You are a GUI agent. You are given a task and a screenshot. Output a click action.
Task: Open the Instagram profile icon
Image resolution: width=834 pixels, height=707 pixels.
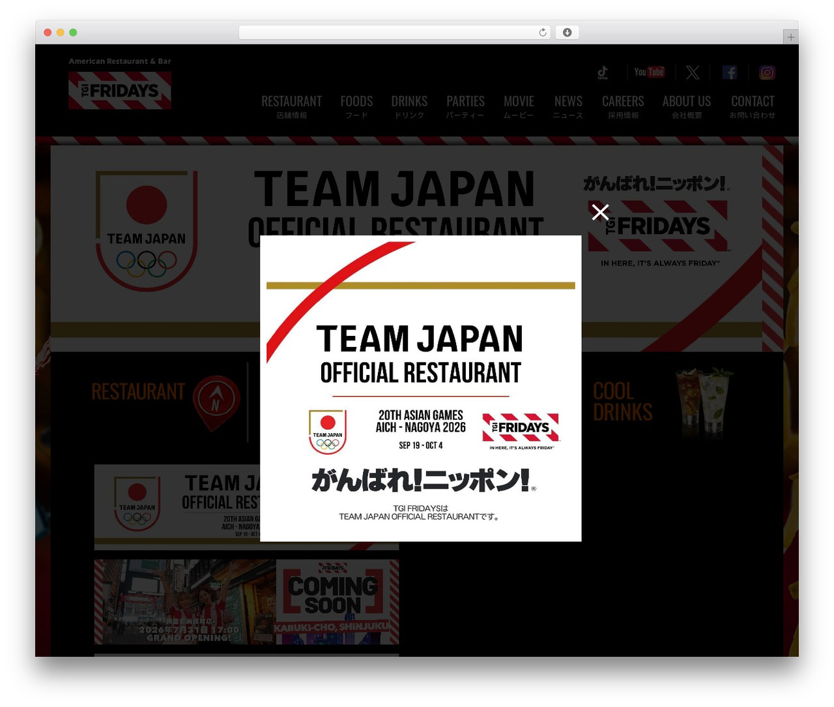[x=767, y=72]
